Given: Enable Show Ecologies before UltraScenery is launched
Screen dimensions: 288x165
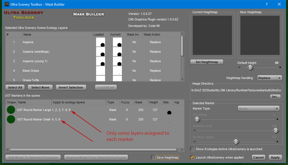Looking at the screenshot, I should pyautogui.click(x=192, y=149).
